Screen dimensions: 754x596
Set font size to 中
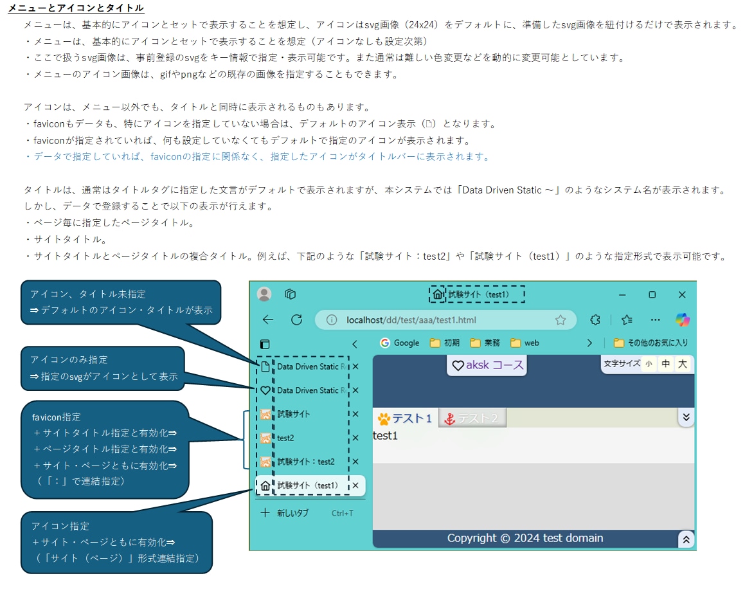click(665, 364)
